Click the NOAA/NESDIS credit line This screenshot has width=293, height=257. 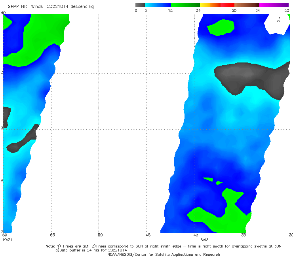[164, 255]
